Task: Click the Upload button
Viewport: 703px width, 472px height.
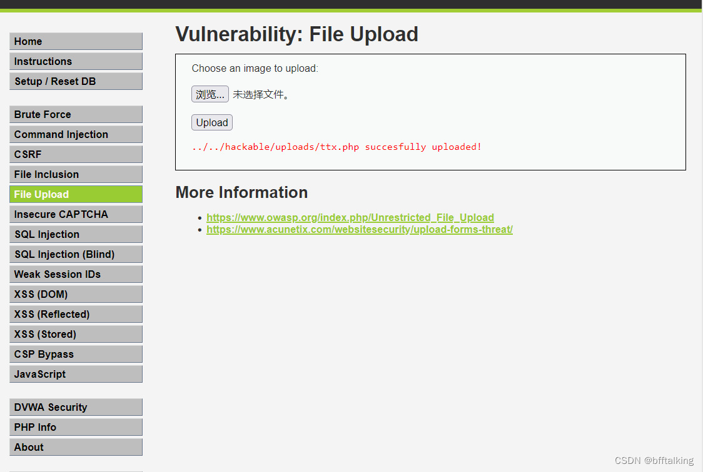Action: [211, 122]
